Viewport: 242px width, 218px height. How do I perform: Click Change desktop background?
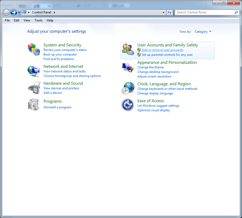[158, 72]
